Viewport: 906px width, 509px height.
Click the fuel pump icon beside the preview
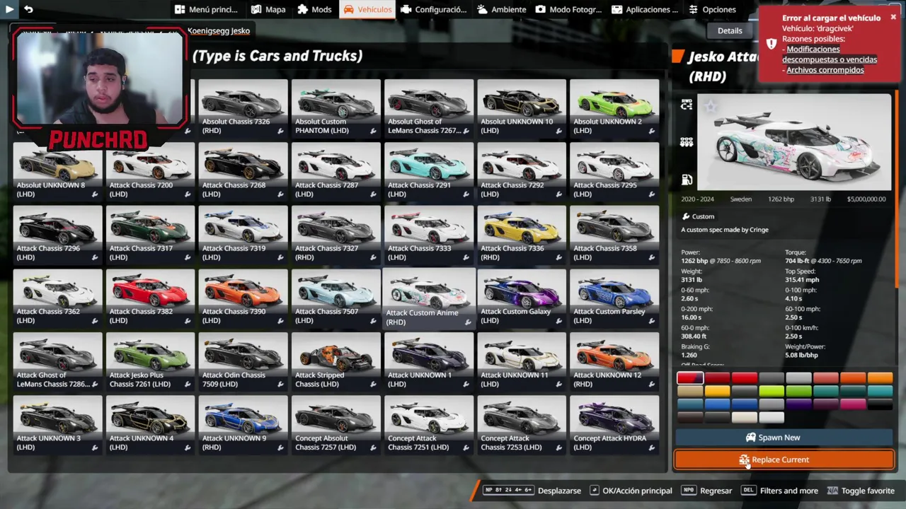pos(687,180)
